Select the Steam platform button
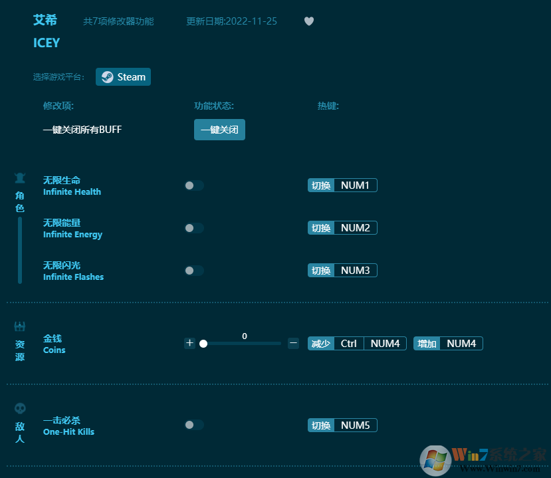This screenshot has height=478, width=551. coord(124,77)
